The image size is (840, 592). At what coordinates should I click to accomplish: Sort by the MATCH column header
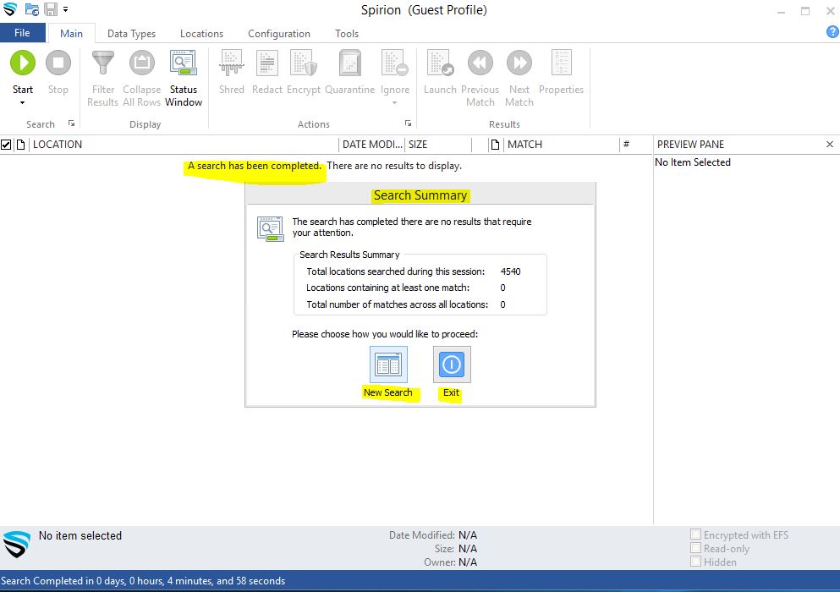click(x=524, y=145)
